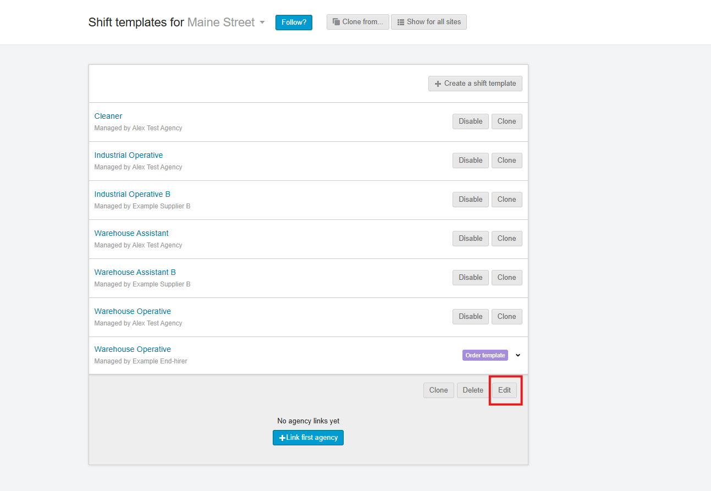Click the purple Order template badge
Image resolution: width=711 pixels, height=491 pixels.
[485, 355]
